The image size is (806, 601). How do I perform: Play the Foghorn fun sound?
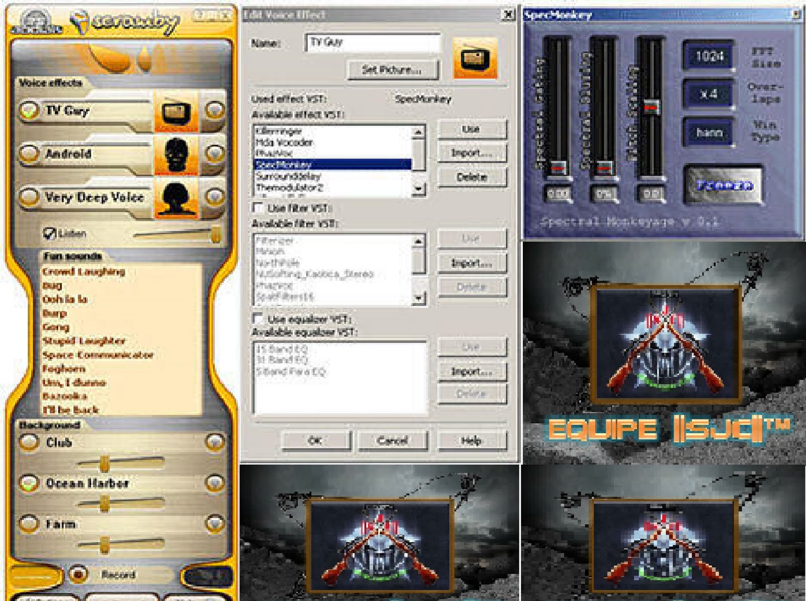(64, 368)
